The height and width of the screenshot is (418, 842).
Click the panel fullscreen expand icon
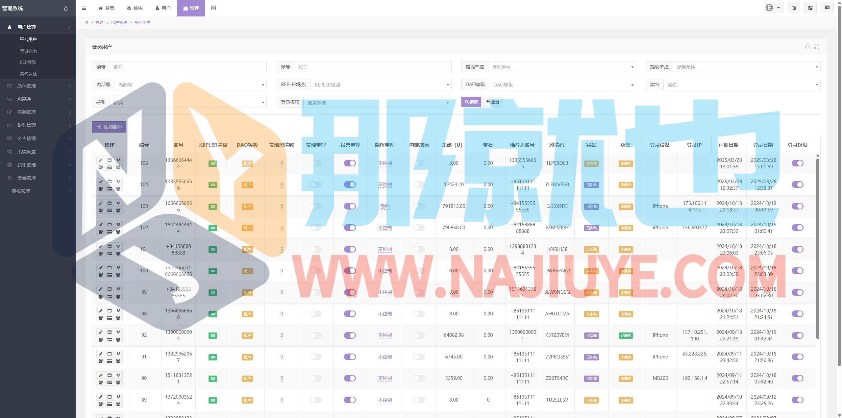817,46
